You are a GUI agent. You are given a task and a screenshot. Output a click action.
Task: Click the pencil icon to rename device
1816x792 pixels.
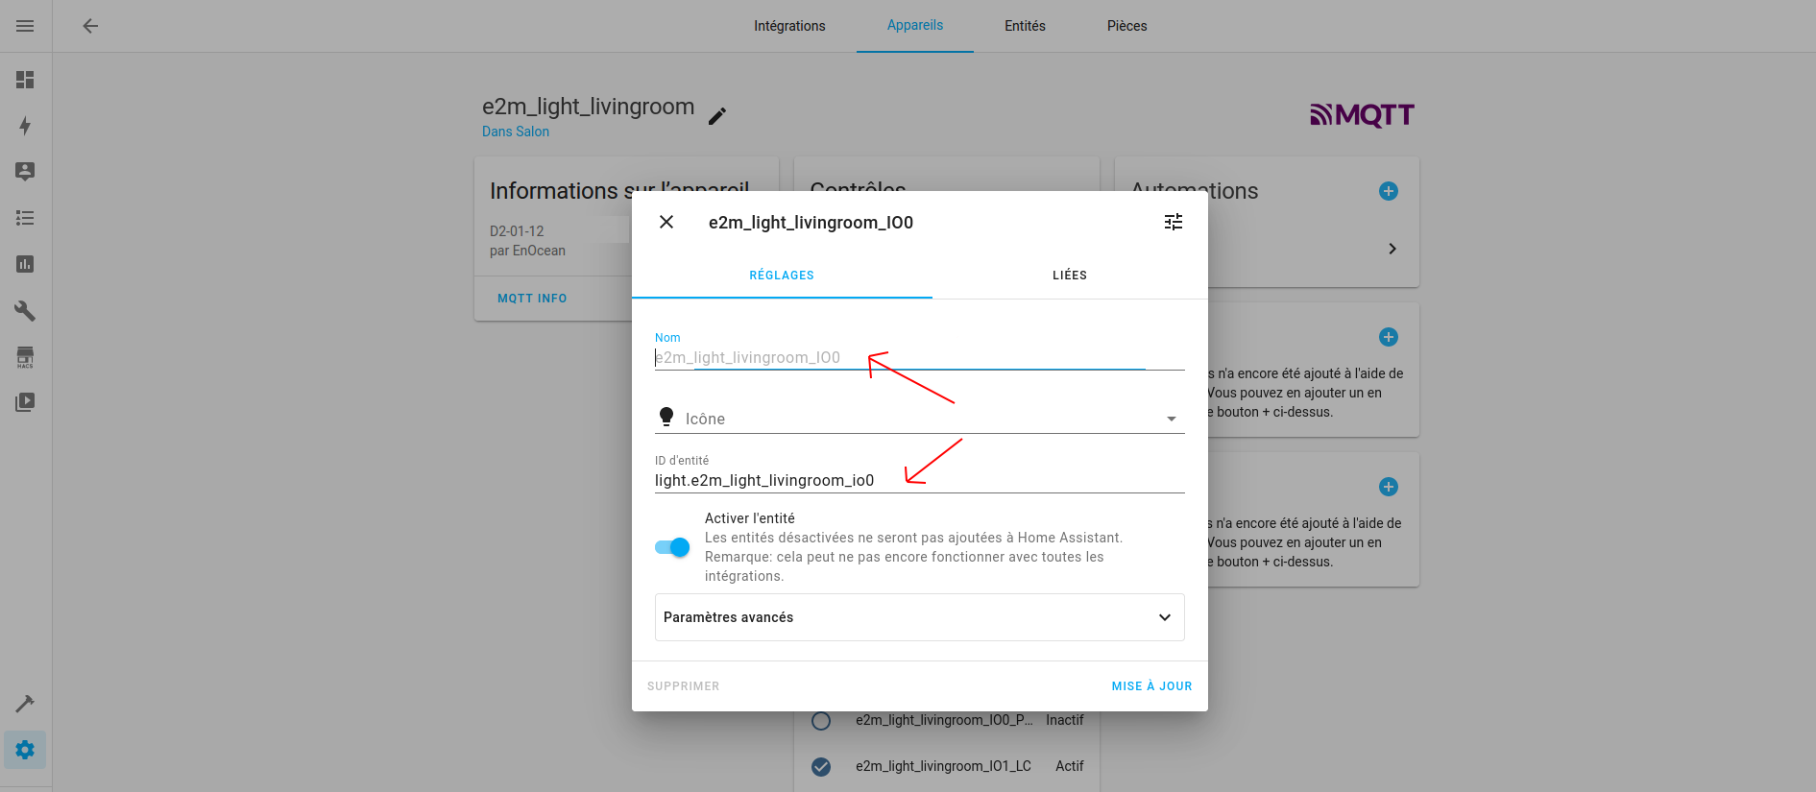717,116
